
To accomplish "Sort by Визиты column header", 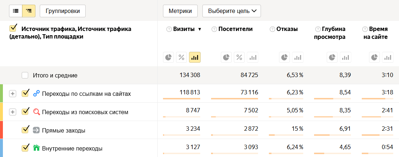I will point(184,29).
